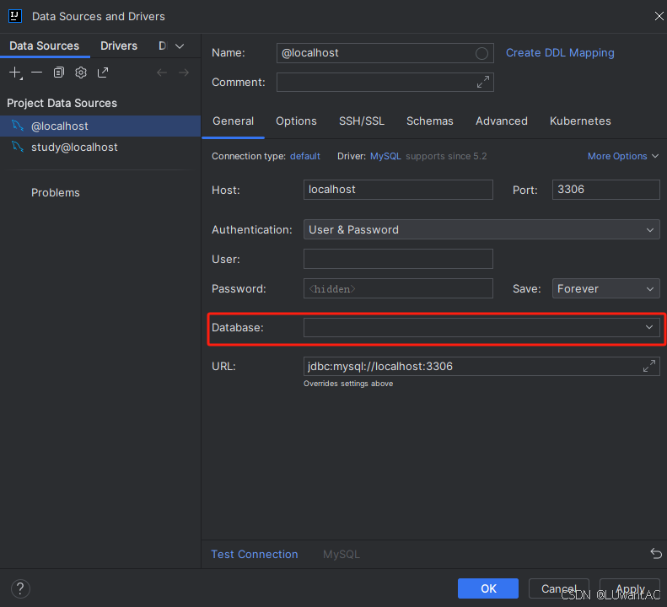Open the Options tab
Screen dimensions: 667x607
coord(296,121)
